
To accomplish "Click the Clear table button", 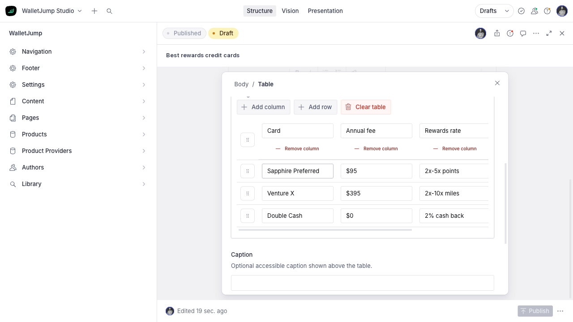I will 366,107.
